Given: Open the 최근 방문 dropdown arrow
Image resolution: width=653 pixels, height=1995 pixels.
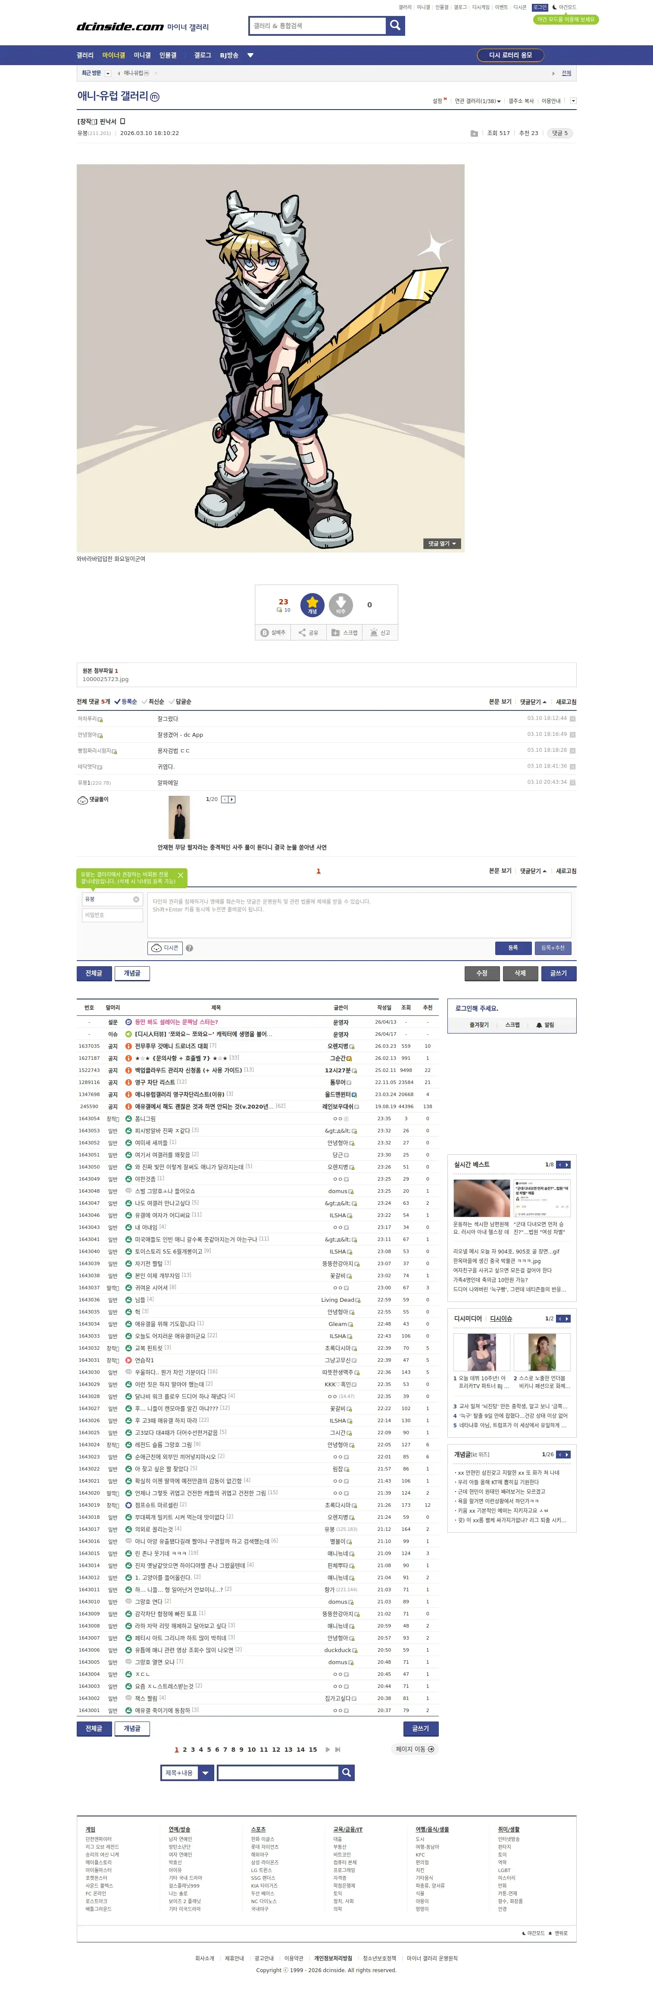Looking at the screenshot, I should (x=108, y=74).
